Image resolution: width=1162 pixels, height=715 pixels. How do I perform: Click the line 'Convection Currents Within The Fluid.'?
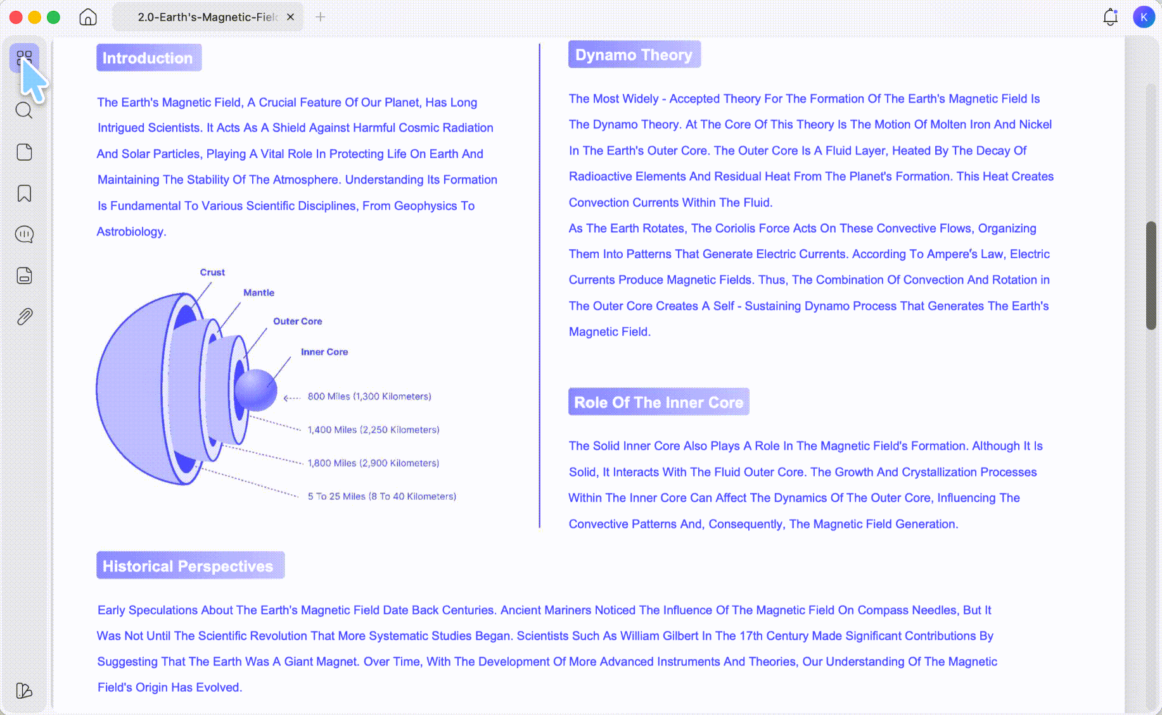(x=670, y=202)
